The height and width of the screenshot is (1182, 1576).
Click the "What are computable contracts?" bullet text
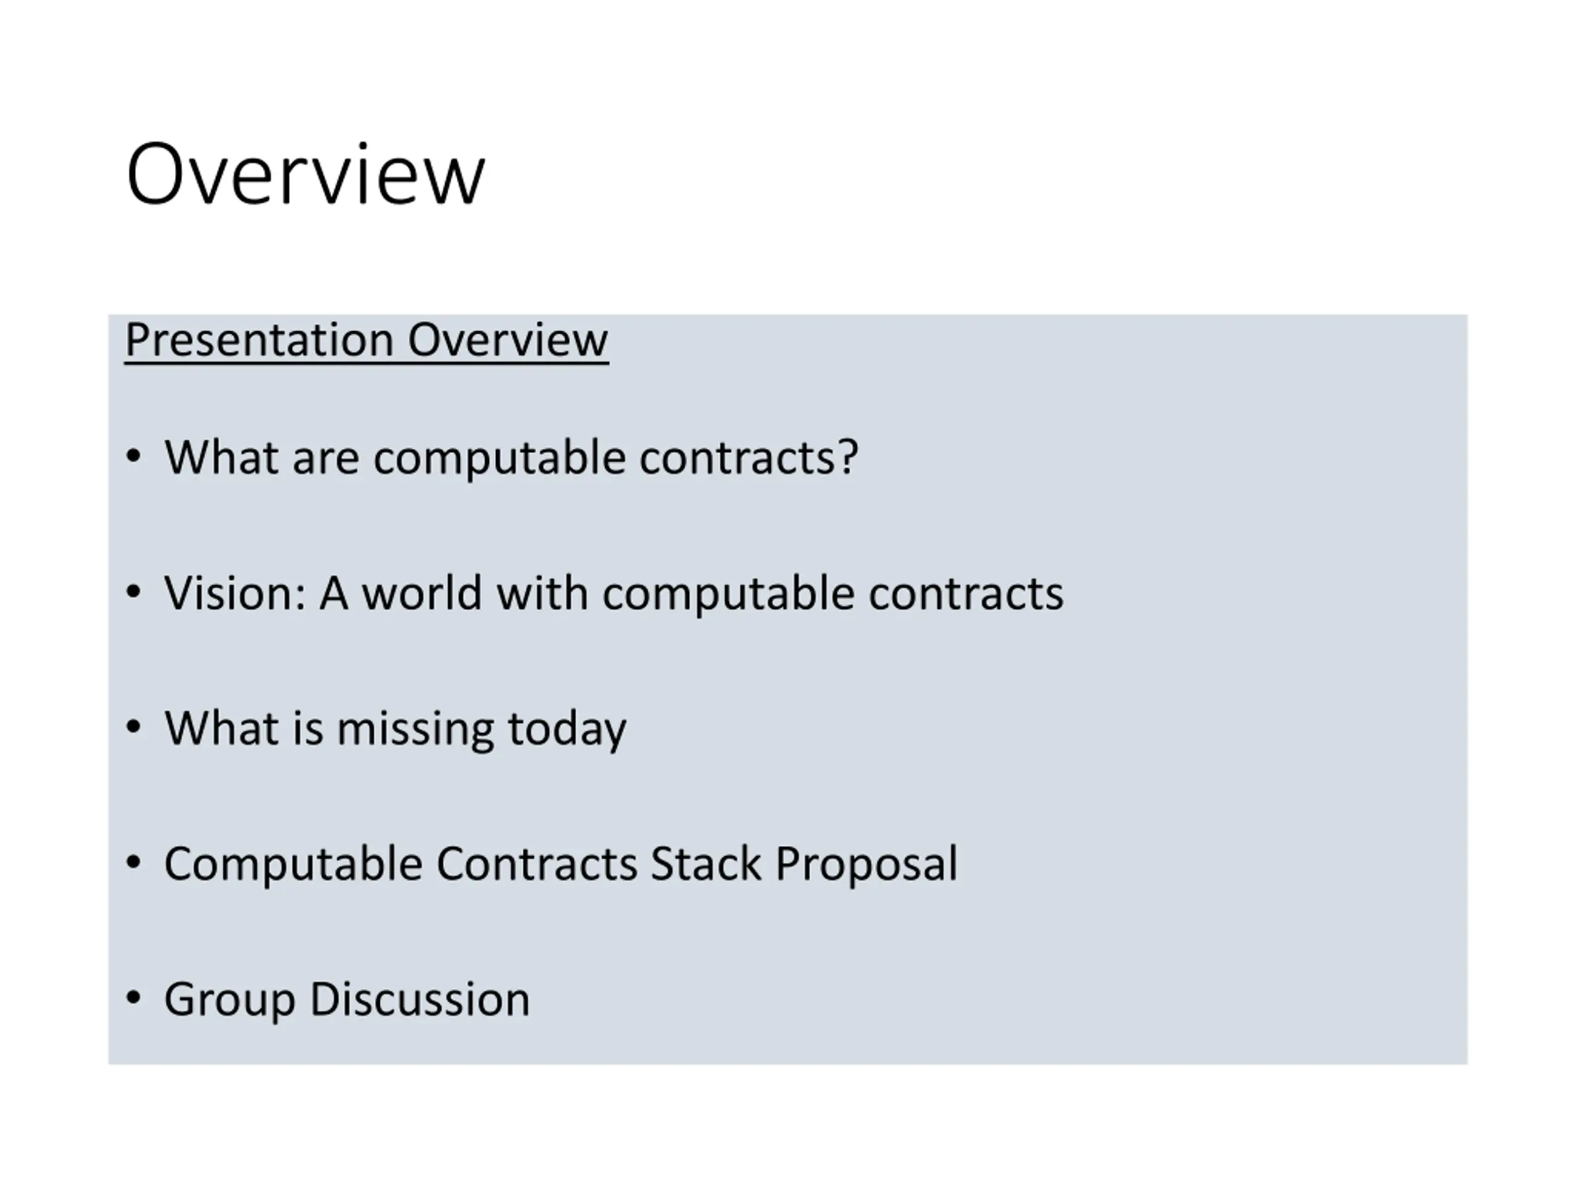point(511,457)
